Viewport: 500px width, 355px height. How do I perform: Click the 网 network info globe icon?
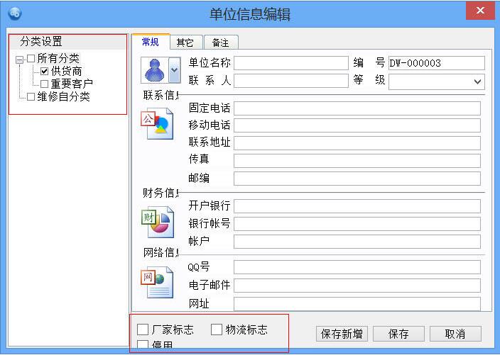pyautogui.click(x=157, y=282)
